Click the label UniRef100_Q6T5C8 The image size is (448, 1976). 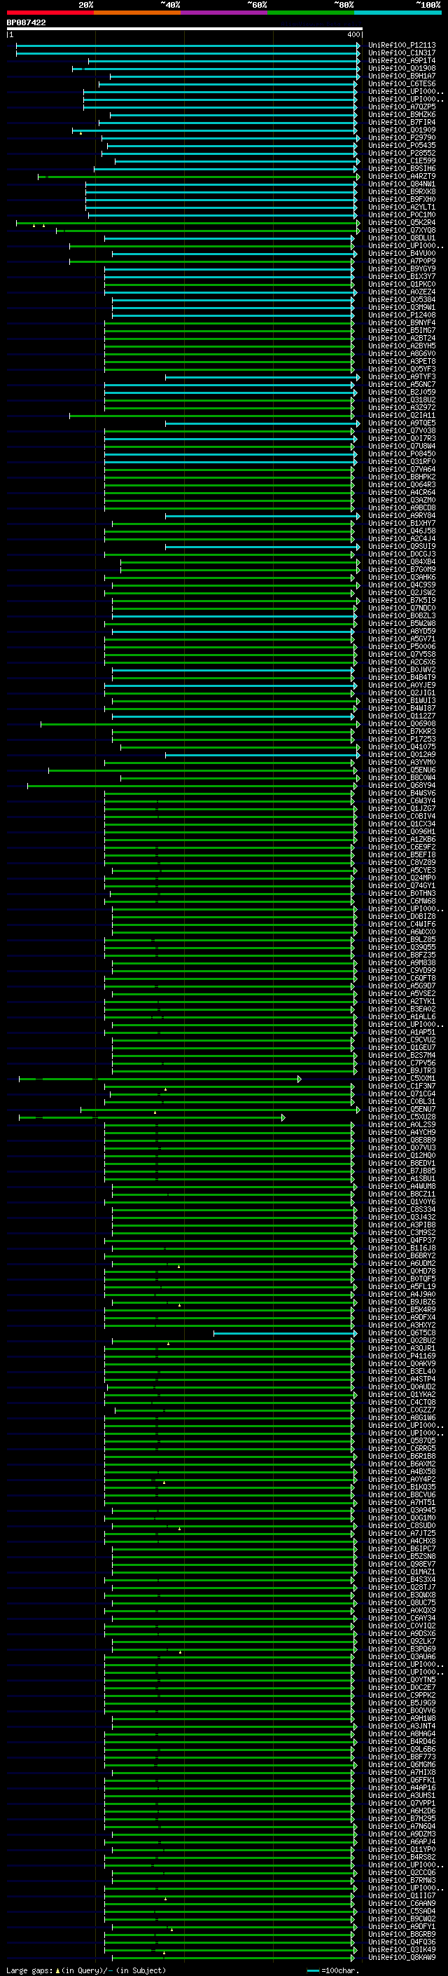tap(402, 1333)
